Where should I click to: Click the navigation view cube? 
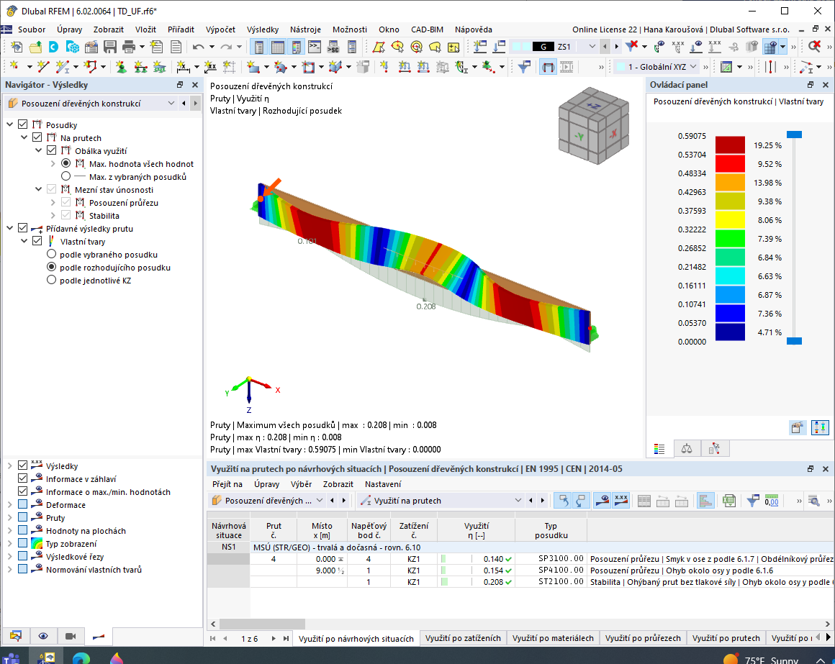tap(594, 126)
